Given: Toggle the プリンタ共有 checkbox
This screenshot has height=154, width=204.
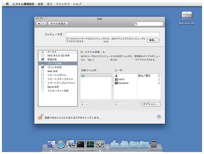Looking at the screenshot, I should (x=43, y=67).
